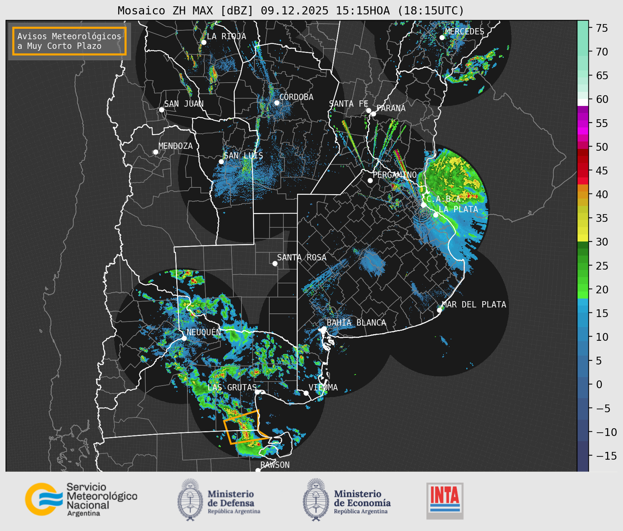The width and height of the screenshot is (623, 531).
Task: Click the orange 40 dBZ color band
Action: (x=583, y=195)
